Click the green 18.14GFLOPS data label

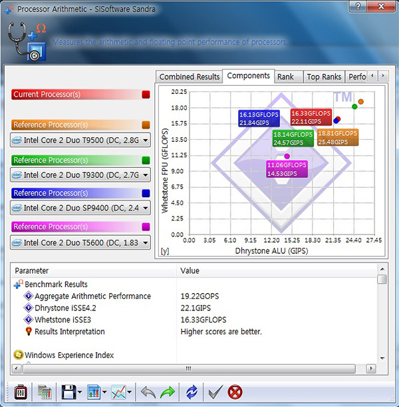(x=293, y=139)
